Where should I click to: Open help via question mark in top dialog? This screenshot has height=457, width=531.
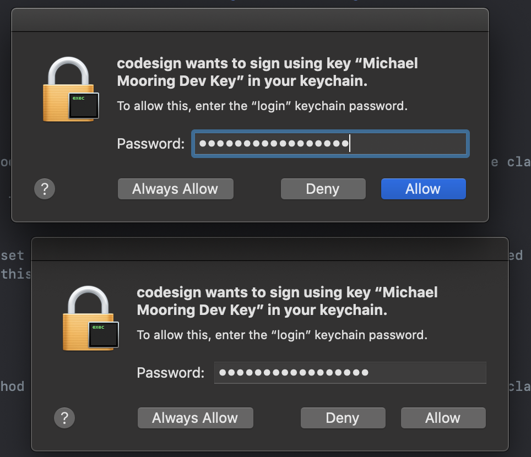[x=45, y=189]
